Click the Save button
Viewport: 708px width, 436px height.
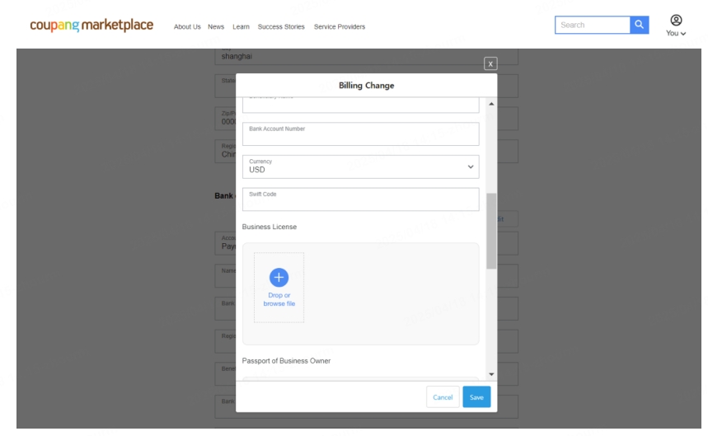[476, 397]
